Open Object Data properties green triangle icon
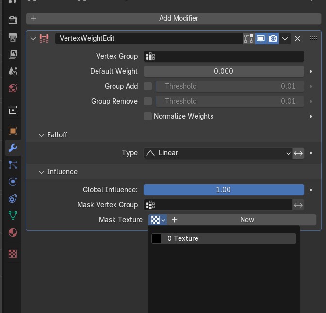Viewport: 326px width, 313px height. point(13,215)
